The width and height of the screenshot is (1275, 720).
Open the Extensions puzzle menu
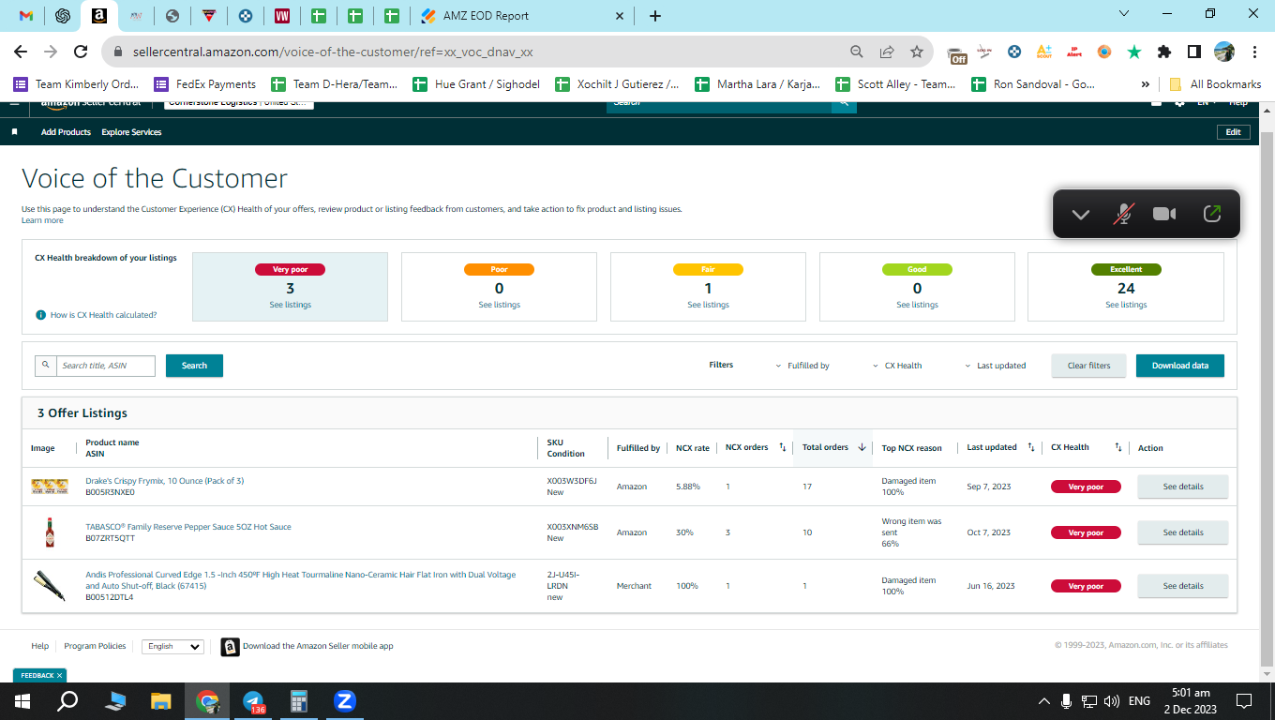pyautogui.click(x=1164, y=52)
